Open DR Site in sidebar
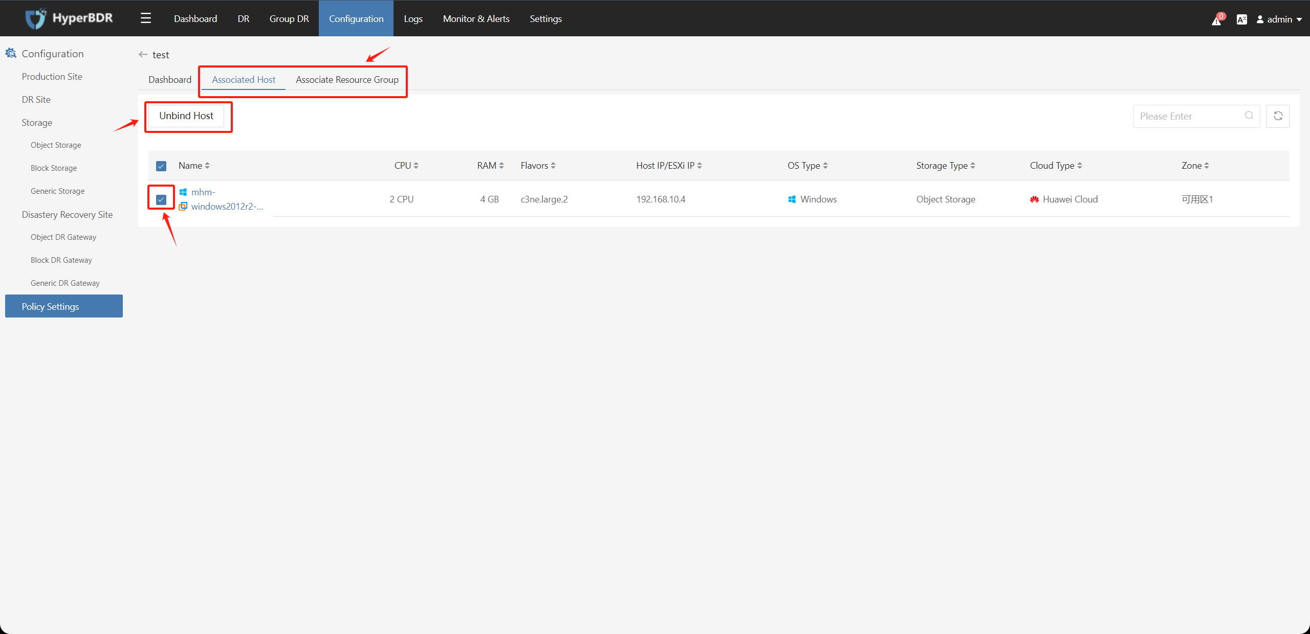 pos(36,99)
